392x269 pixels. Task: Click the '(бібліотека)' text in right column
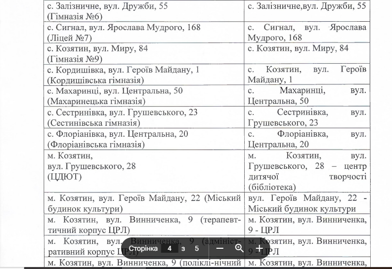[x=272, y=187]
